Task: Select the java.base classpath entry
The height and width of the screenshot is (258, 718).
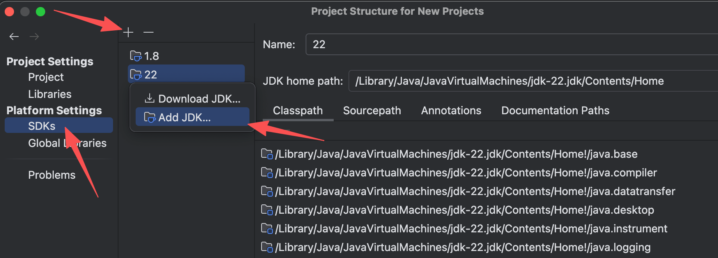Action: (x=456, y=154)
